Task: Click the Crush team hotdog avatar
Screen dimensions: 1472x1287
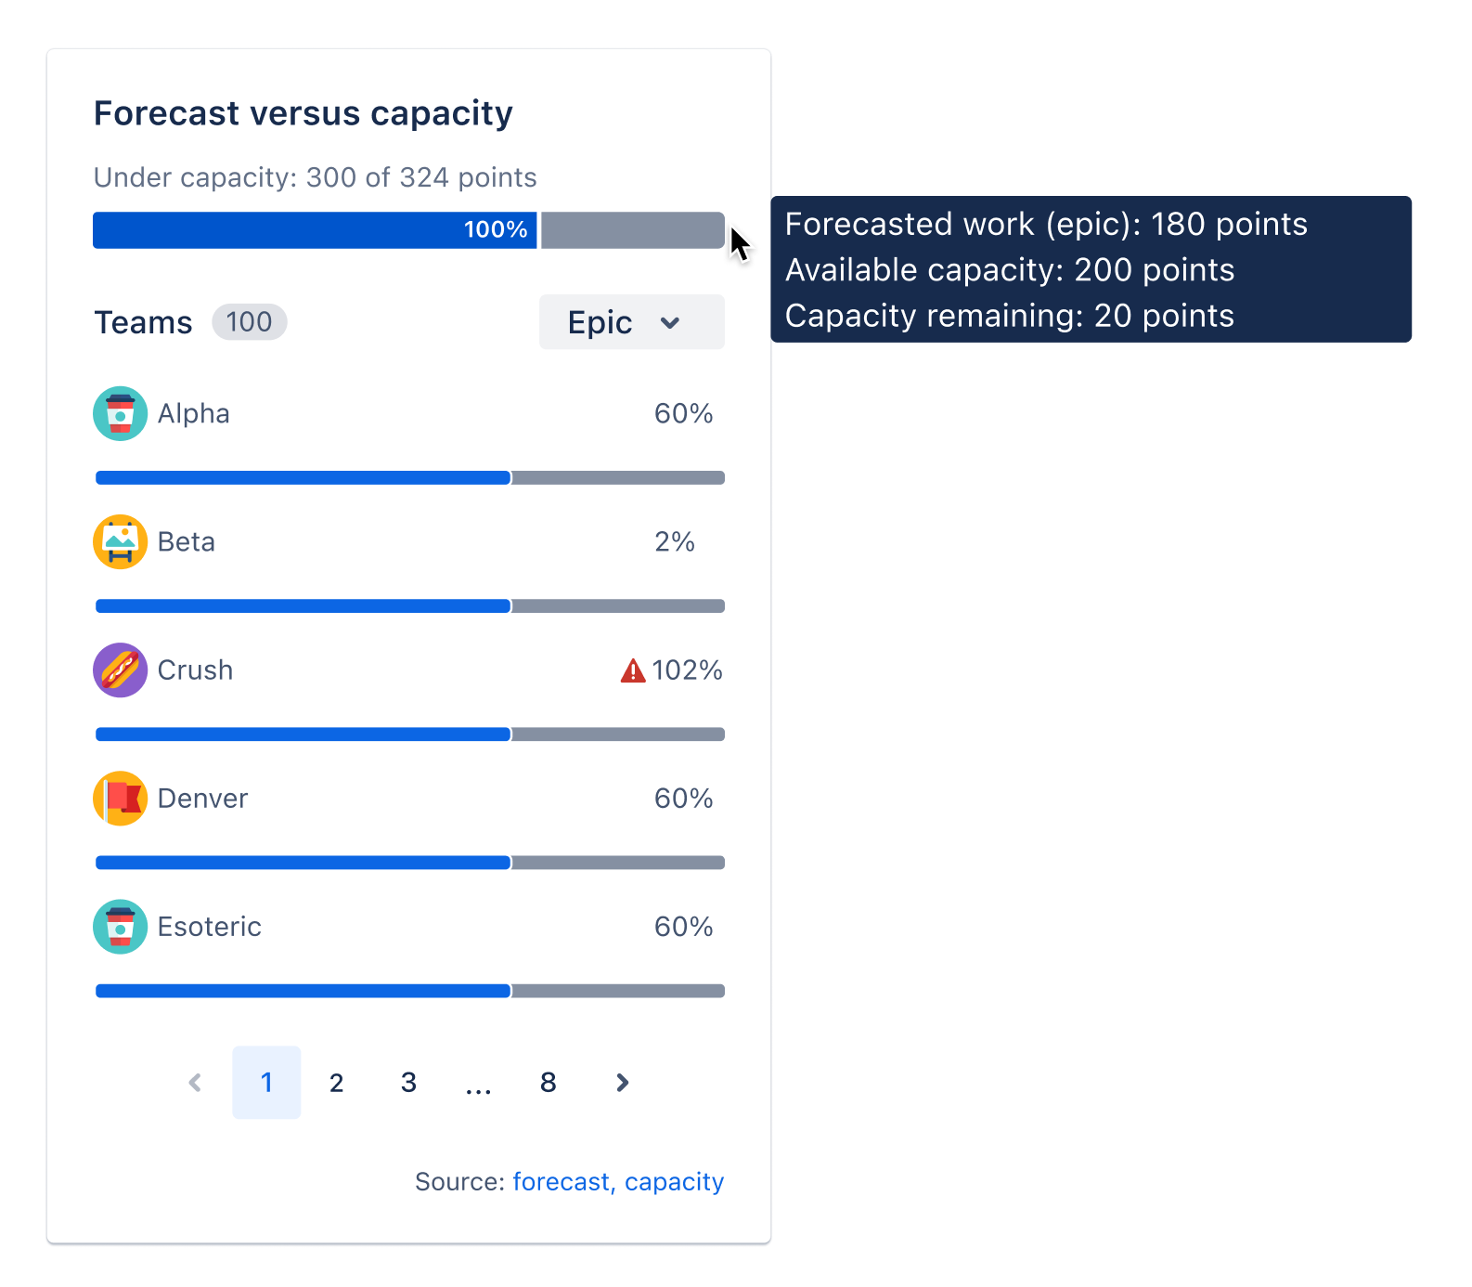Action: pos(120,669)
